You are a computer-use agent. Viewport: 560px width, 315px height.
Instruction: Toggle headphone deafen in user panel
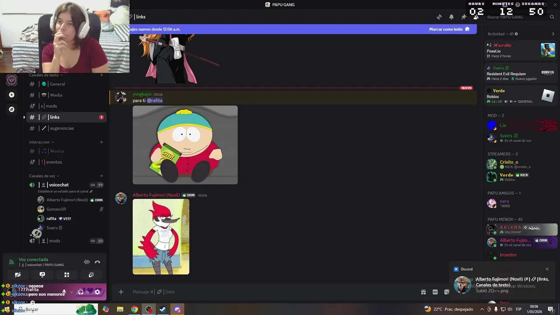[80, 292]
